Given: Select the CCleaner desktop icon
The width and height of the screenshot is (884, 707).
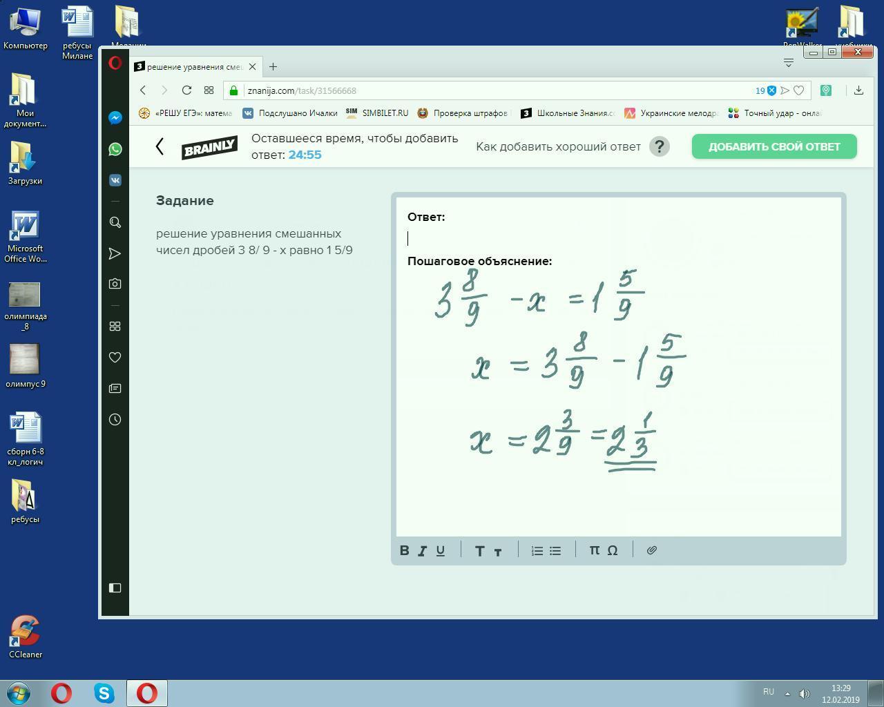Looking at the screenshot, I should 26,636.
